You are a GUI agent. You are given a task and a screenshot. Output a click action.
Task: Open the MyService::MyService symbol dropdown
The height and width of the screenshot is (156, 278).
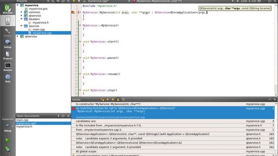tap(183, 1)
